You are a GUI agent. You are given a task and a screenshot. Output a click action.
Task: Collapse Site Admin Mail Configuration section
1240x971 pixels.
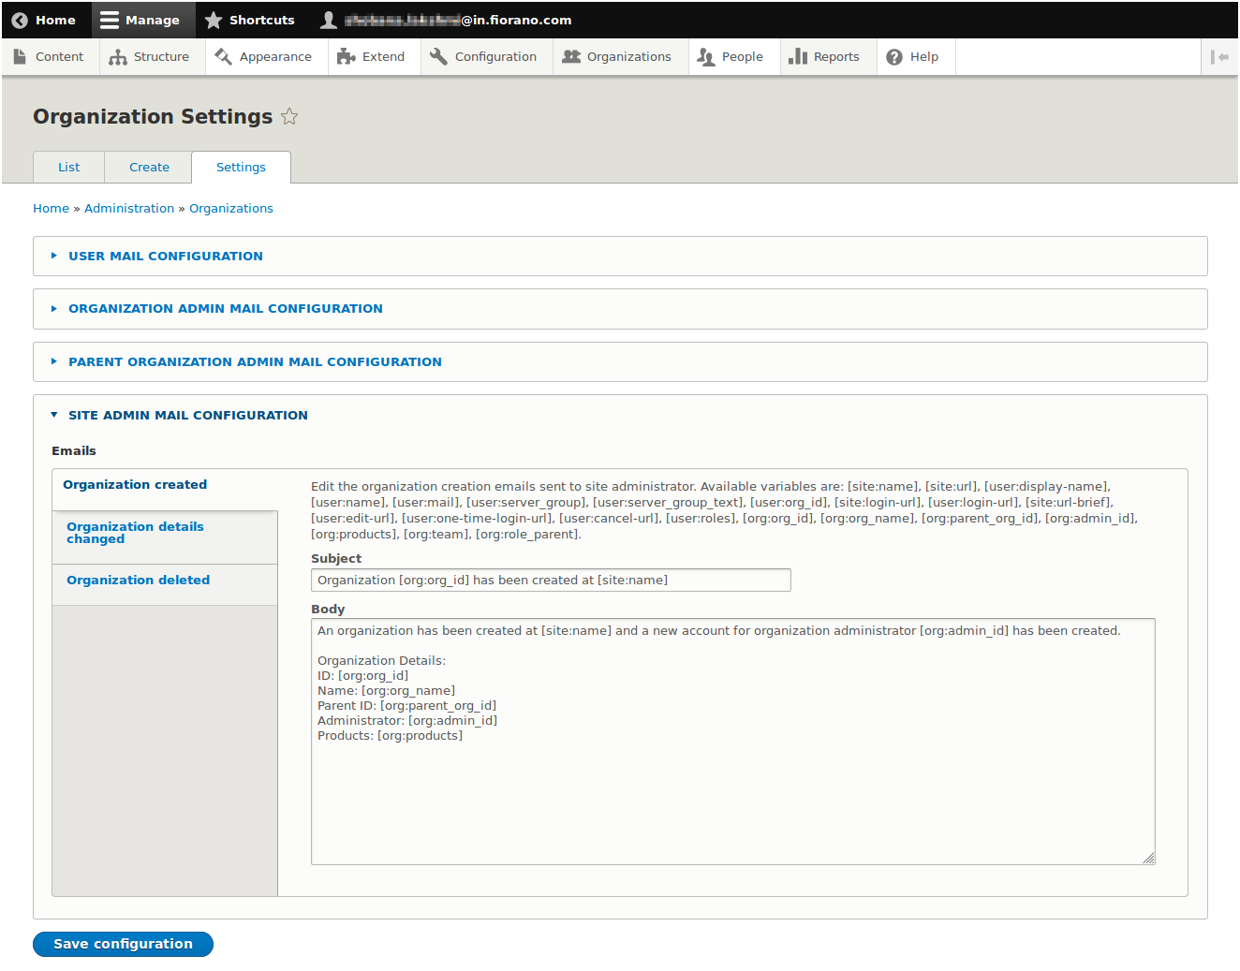187,416
